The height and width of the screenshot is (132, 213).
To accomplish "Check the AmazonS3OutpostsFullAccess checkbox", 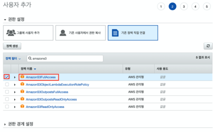I will (7, 92).
